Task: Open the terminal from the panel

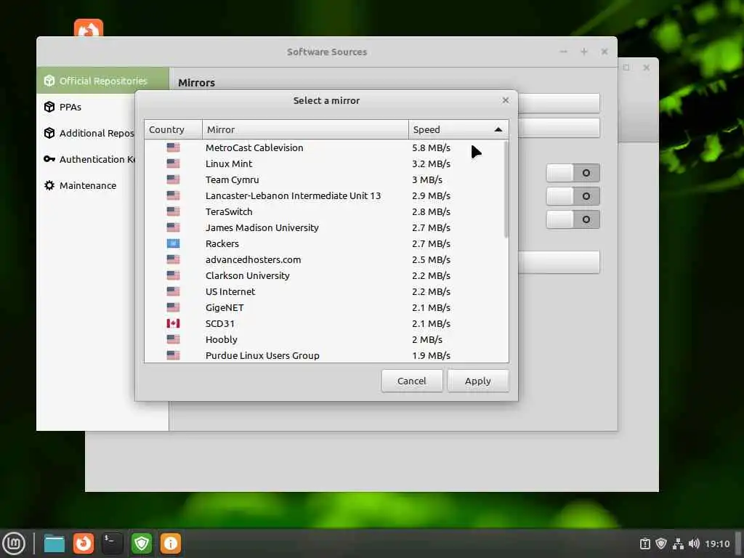Action: 113,543
